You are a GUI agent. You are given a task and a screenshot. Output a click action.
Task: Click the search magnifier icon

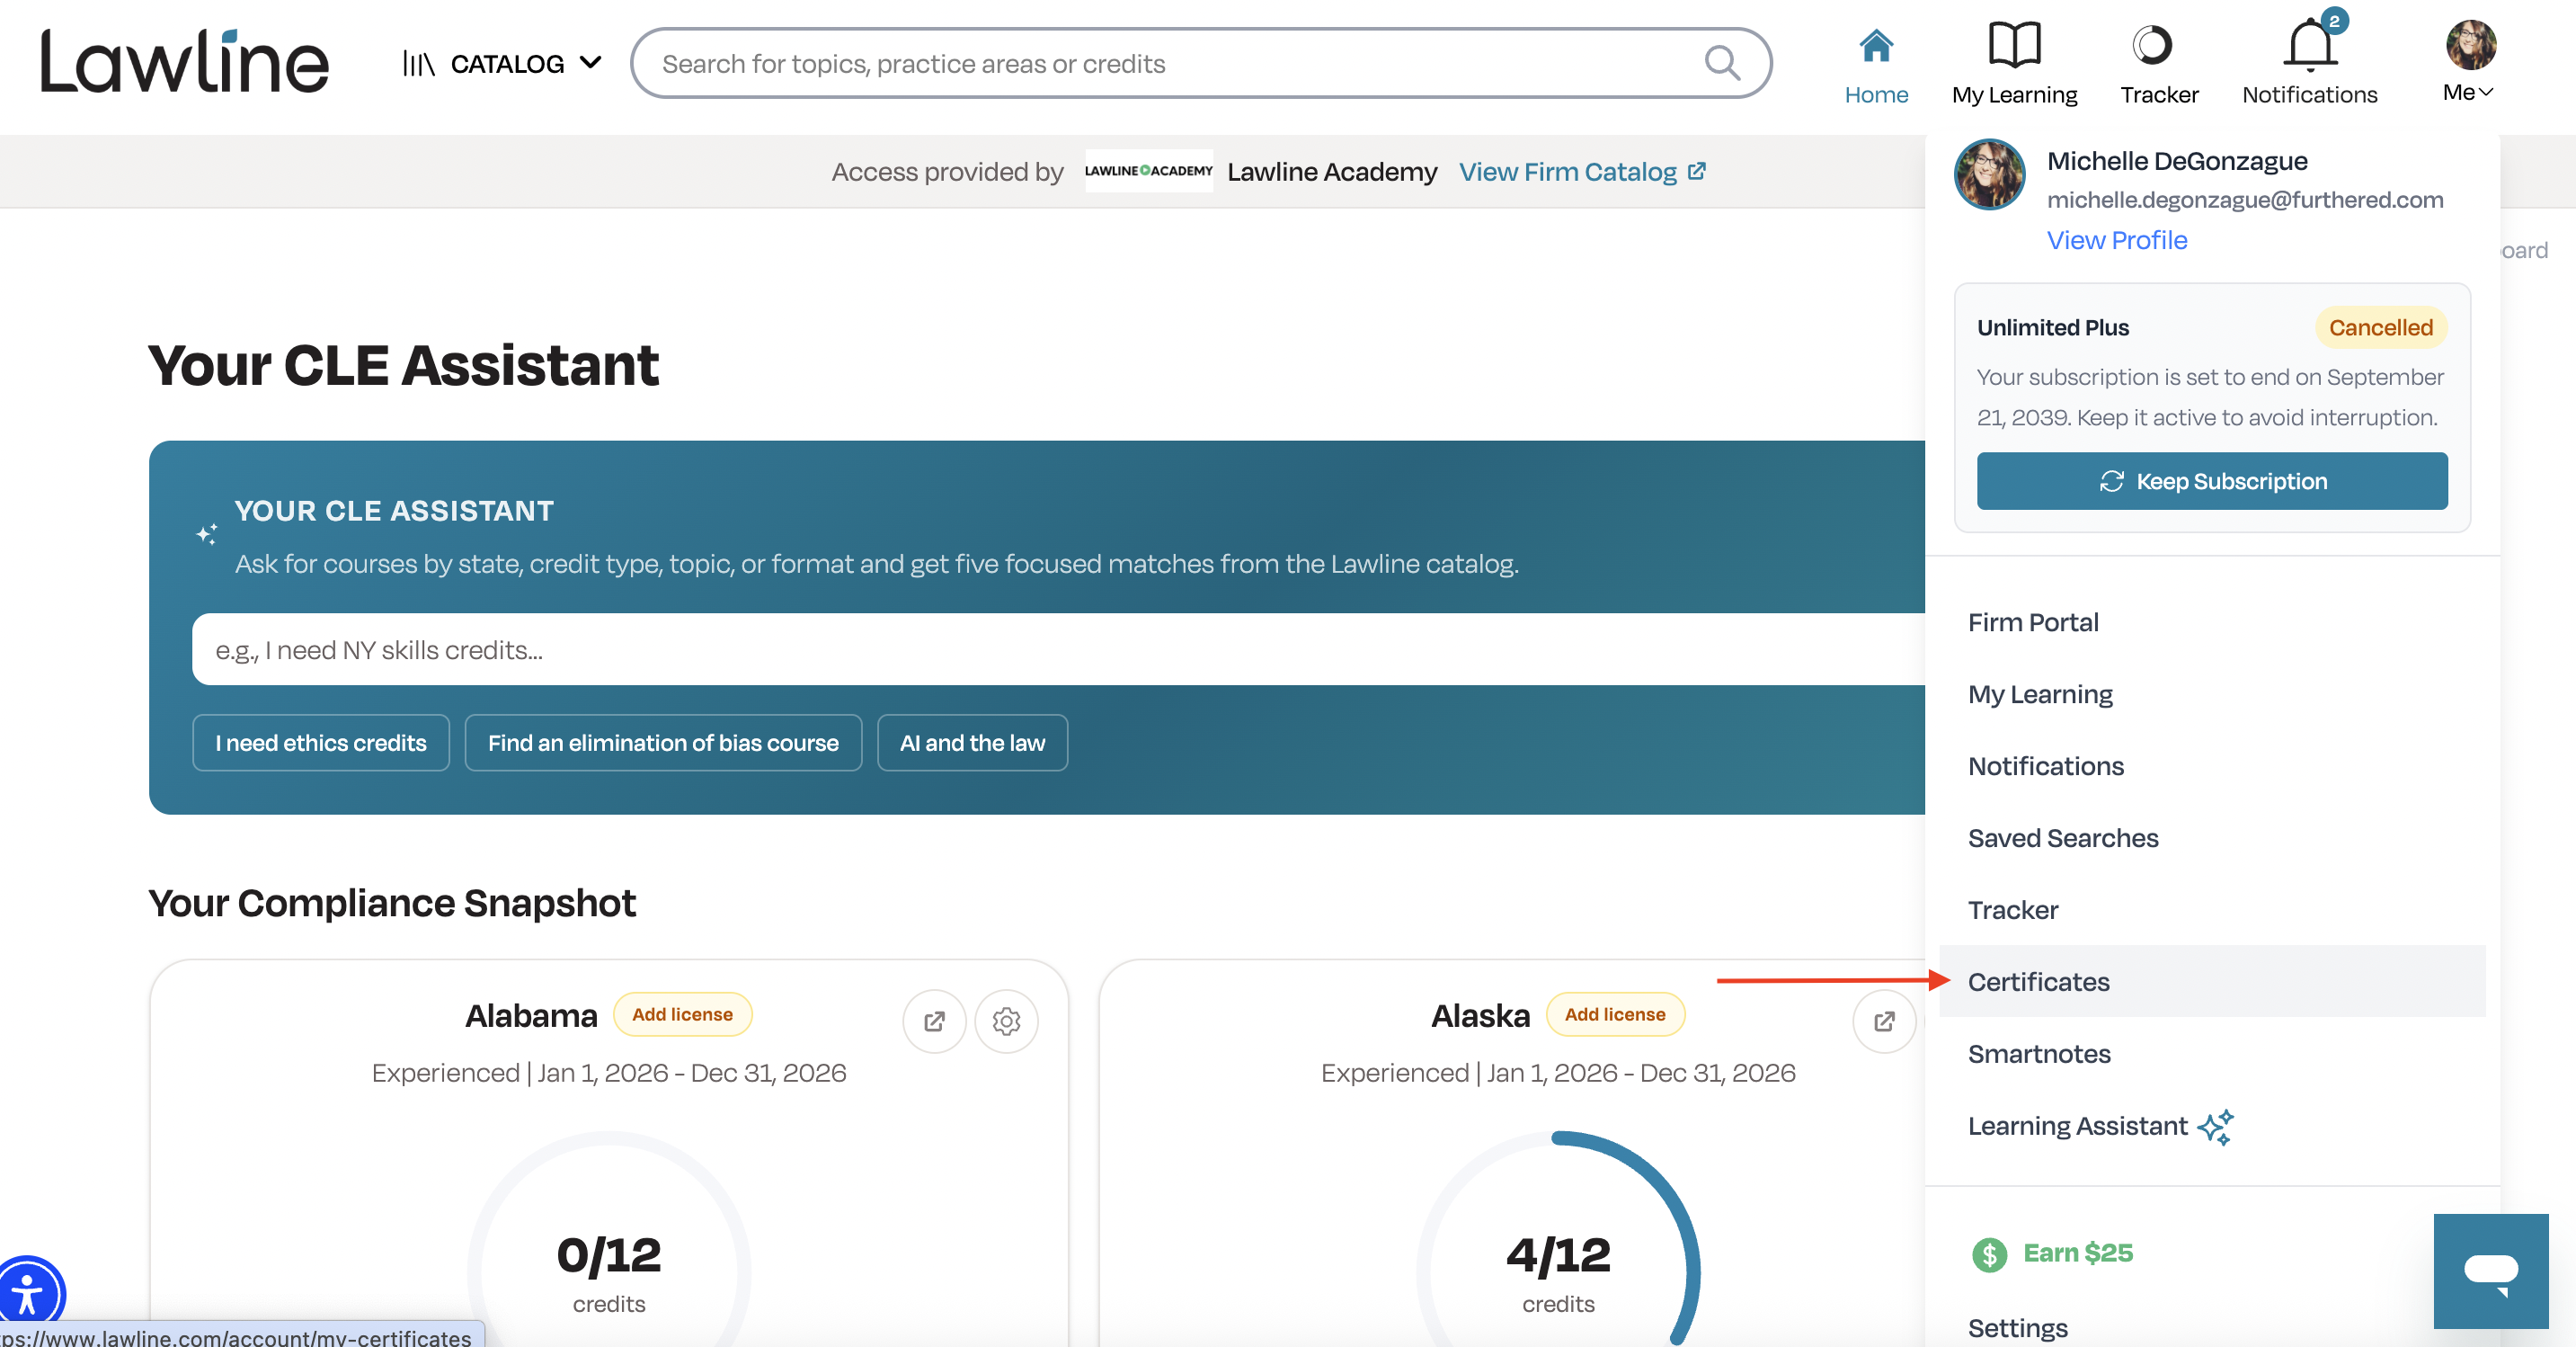pyautogui.click(x=1721, y=63)
